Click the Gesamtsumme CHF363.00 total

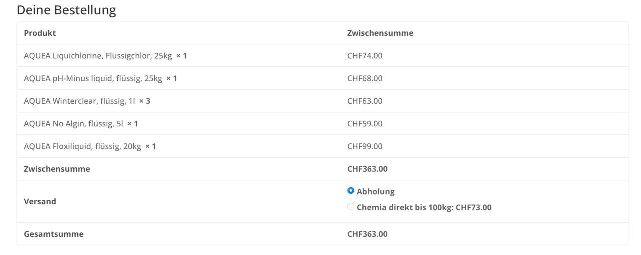(x=367, y=234)
